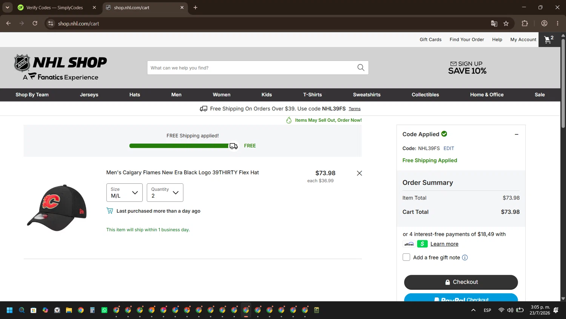This screenshot has height=319, width=566.
Task: Open WhatsApp from the taskbar
Action: pos(104,310)
